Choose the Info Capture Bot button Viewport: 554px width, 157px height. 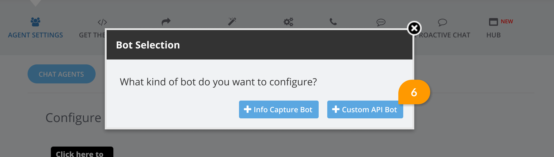[279, 109]
